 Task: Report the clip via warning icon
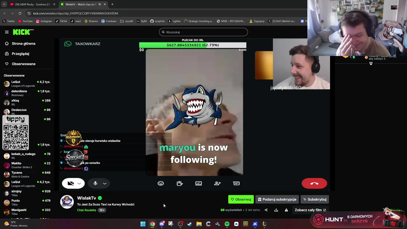point(286,210)
